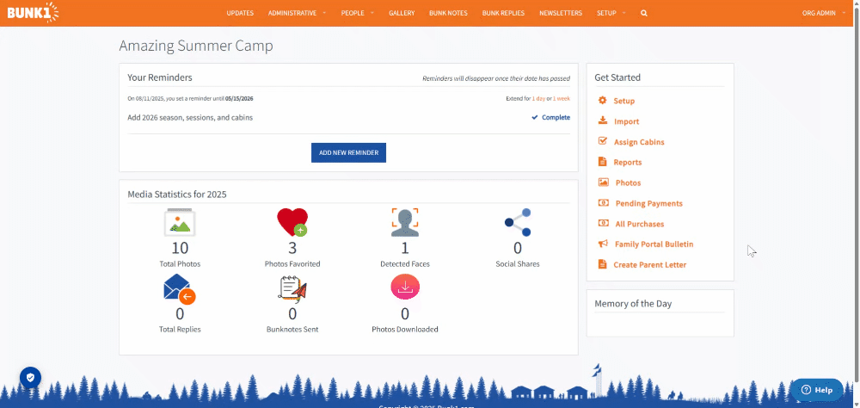Click the Bunknotes Sent notepad icon
Viewport: 860px width, 408px height.
coord(292,289)
